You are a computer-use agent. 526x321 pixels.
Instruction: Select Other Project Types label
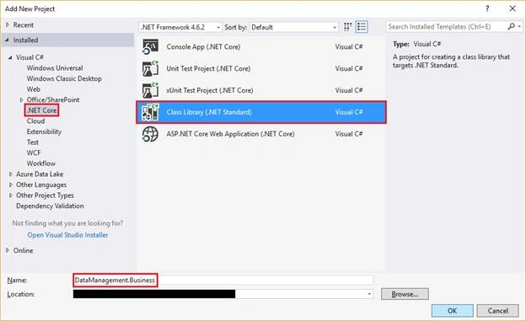pyautogui.click(x=45, y=195)
